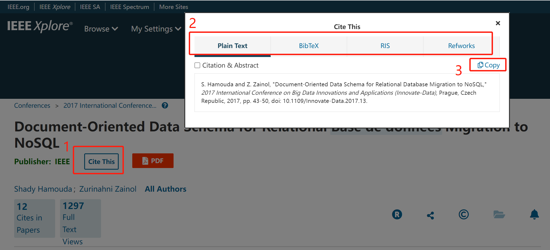Copy the formatted citation text

click(x=488, y=65)
